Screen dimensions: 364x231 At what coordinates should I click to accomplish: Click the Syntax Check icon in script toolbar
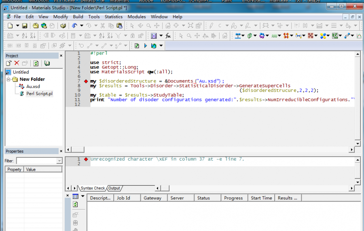tap(137, 46)
